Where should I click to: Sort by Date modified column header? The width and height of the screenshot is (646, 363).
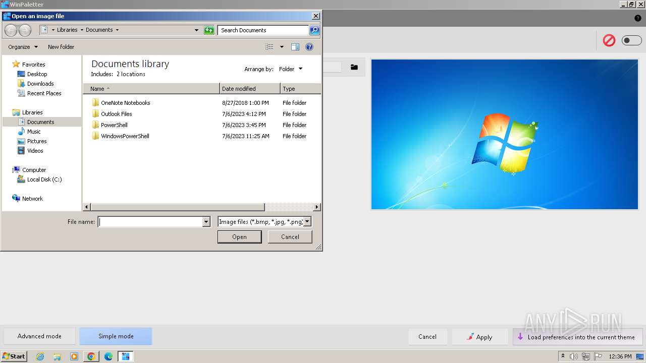(x=250, y=89)
